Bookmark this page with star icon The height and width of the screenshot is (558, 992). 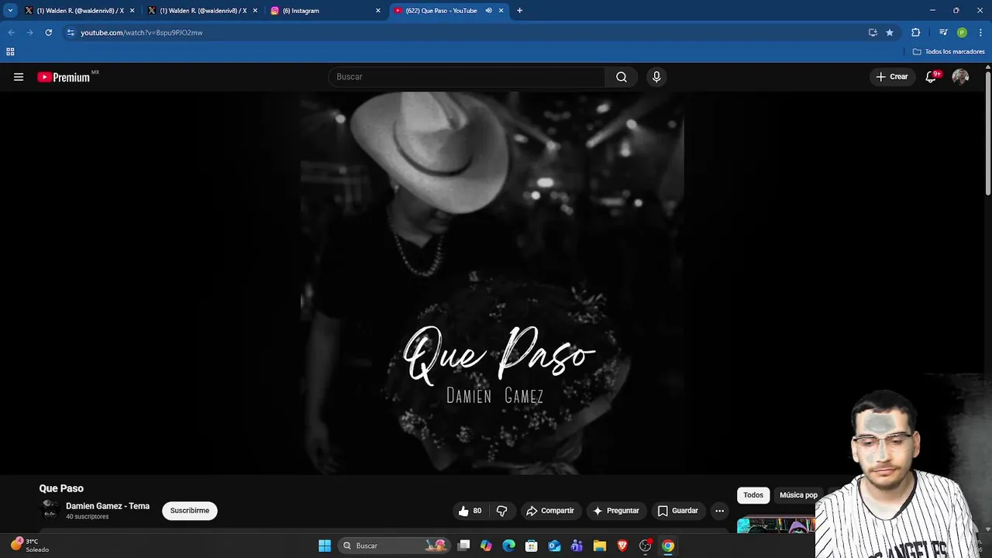[890, 33]
